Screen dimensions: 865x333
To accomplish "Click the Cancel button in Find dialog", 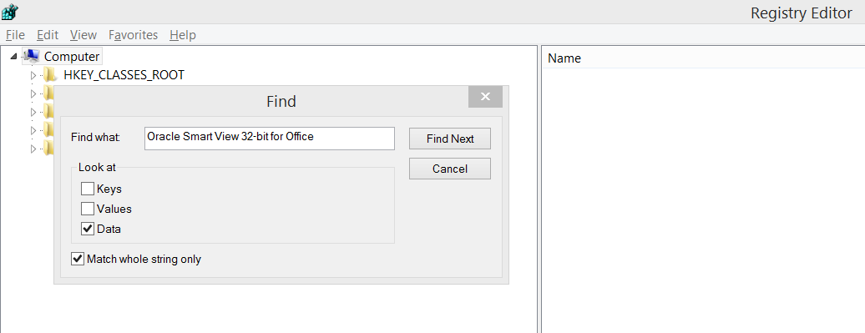I will click(x=449, y=169).
